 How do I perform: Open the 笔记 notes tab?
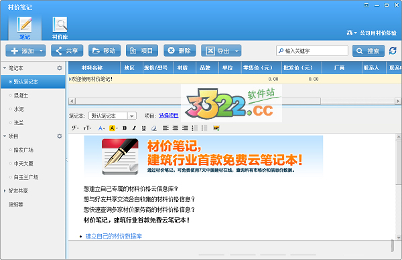(25, 28)
